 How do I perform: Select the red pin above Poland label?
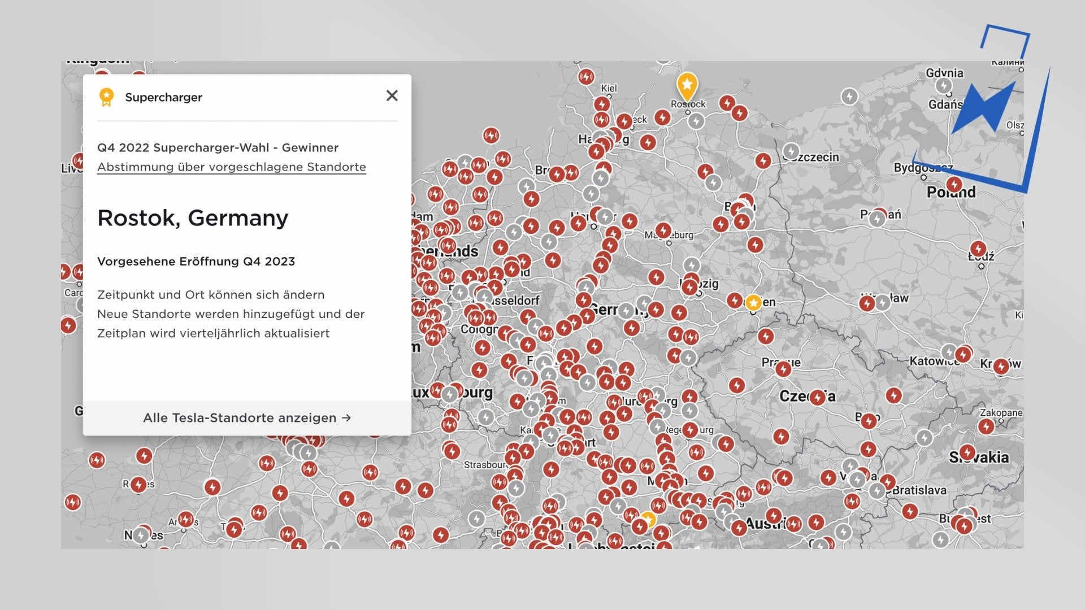pos(954,184)
